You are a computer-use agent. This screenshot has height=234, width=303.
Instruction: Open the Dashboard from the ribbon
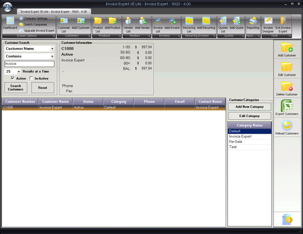click(10, 23)
